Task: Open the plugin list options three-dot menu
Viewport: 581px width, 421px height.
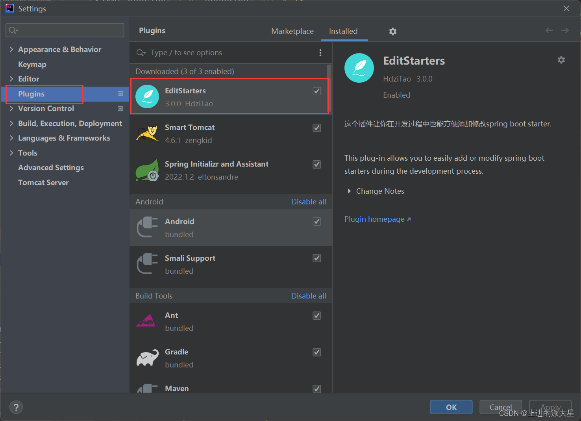Action: (320, 53)
